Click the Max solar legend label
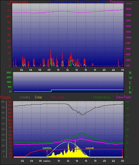 coord(58,97)
